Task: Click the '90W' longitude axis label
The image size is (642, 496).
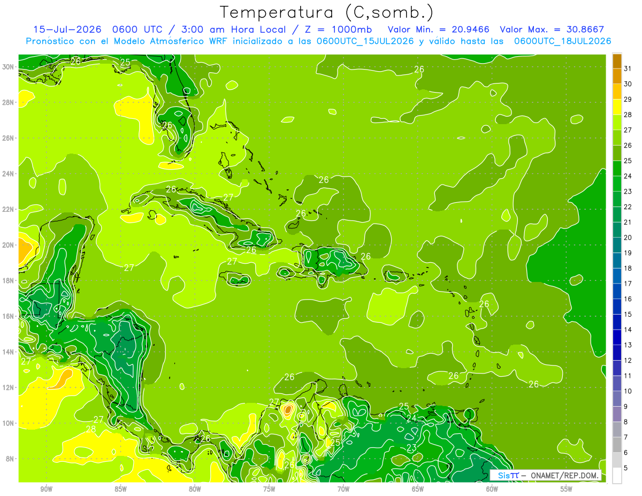Action: point(46,490)
